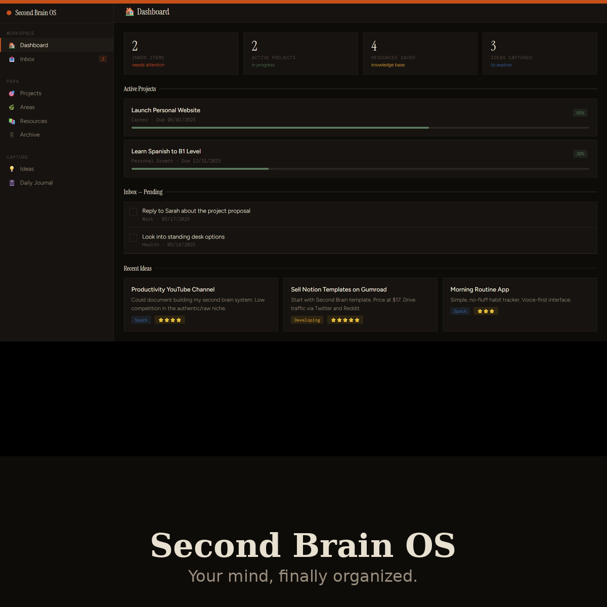Click the Inbox unread count badge
607x607 pixels.
coord(103,59)
